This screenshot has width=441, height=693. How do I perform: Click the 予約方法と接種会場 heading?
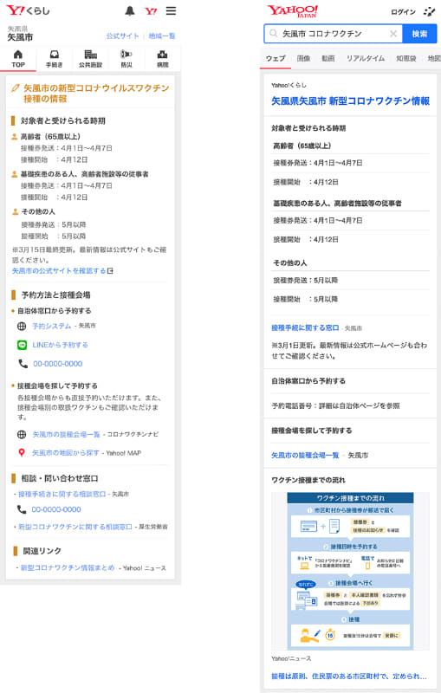pyautogui.click(x=55, y=295)
